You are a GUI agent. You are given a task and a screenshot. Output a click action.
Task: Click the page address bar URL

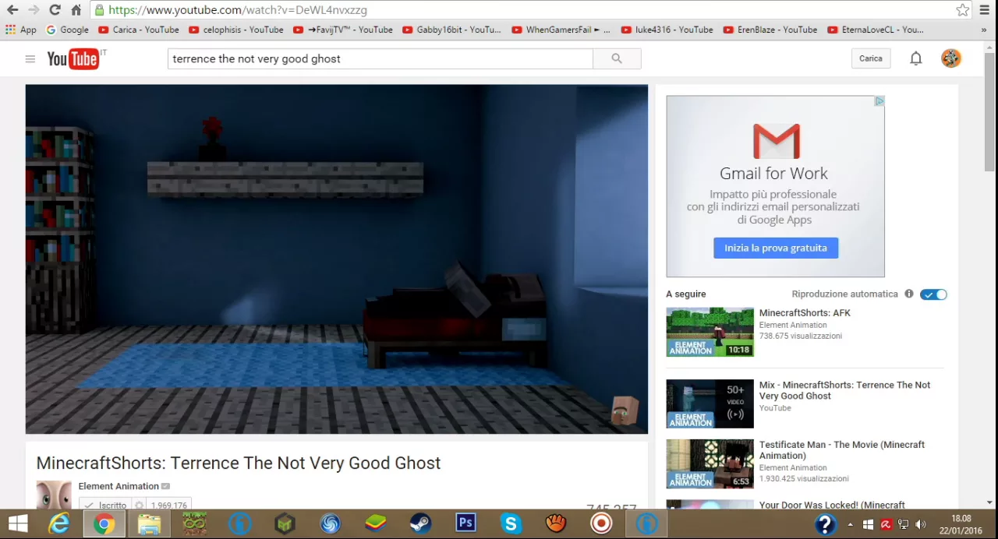tap(237, 10)
